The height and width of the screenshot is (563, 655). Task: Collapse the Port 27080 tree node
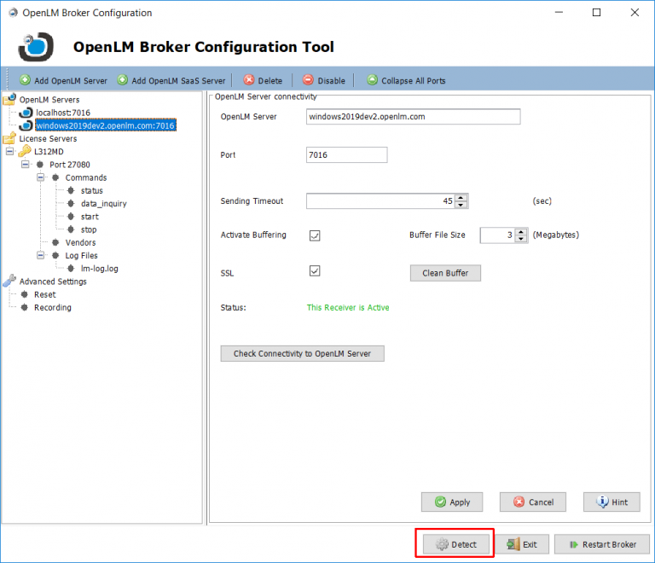pos(25,164)
